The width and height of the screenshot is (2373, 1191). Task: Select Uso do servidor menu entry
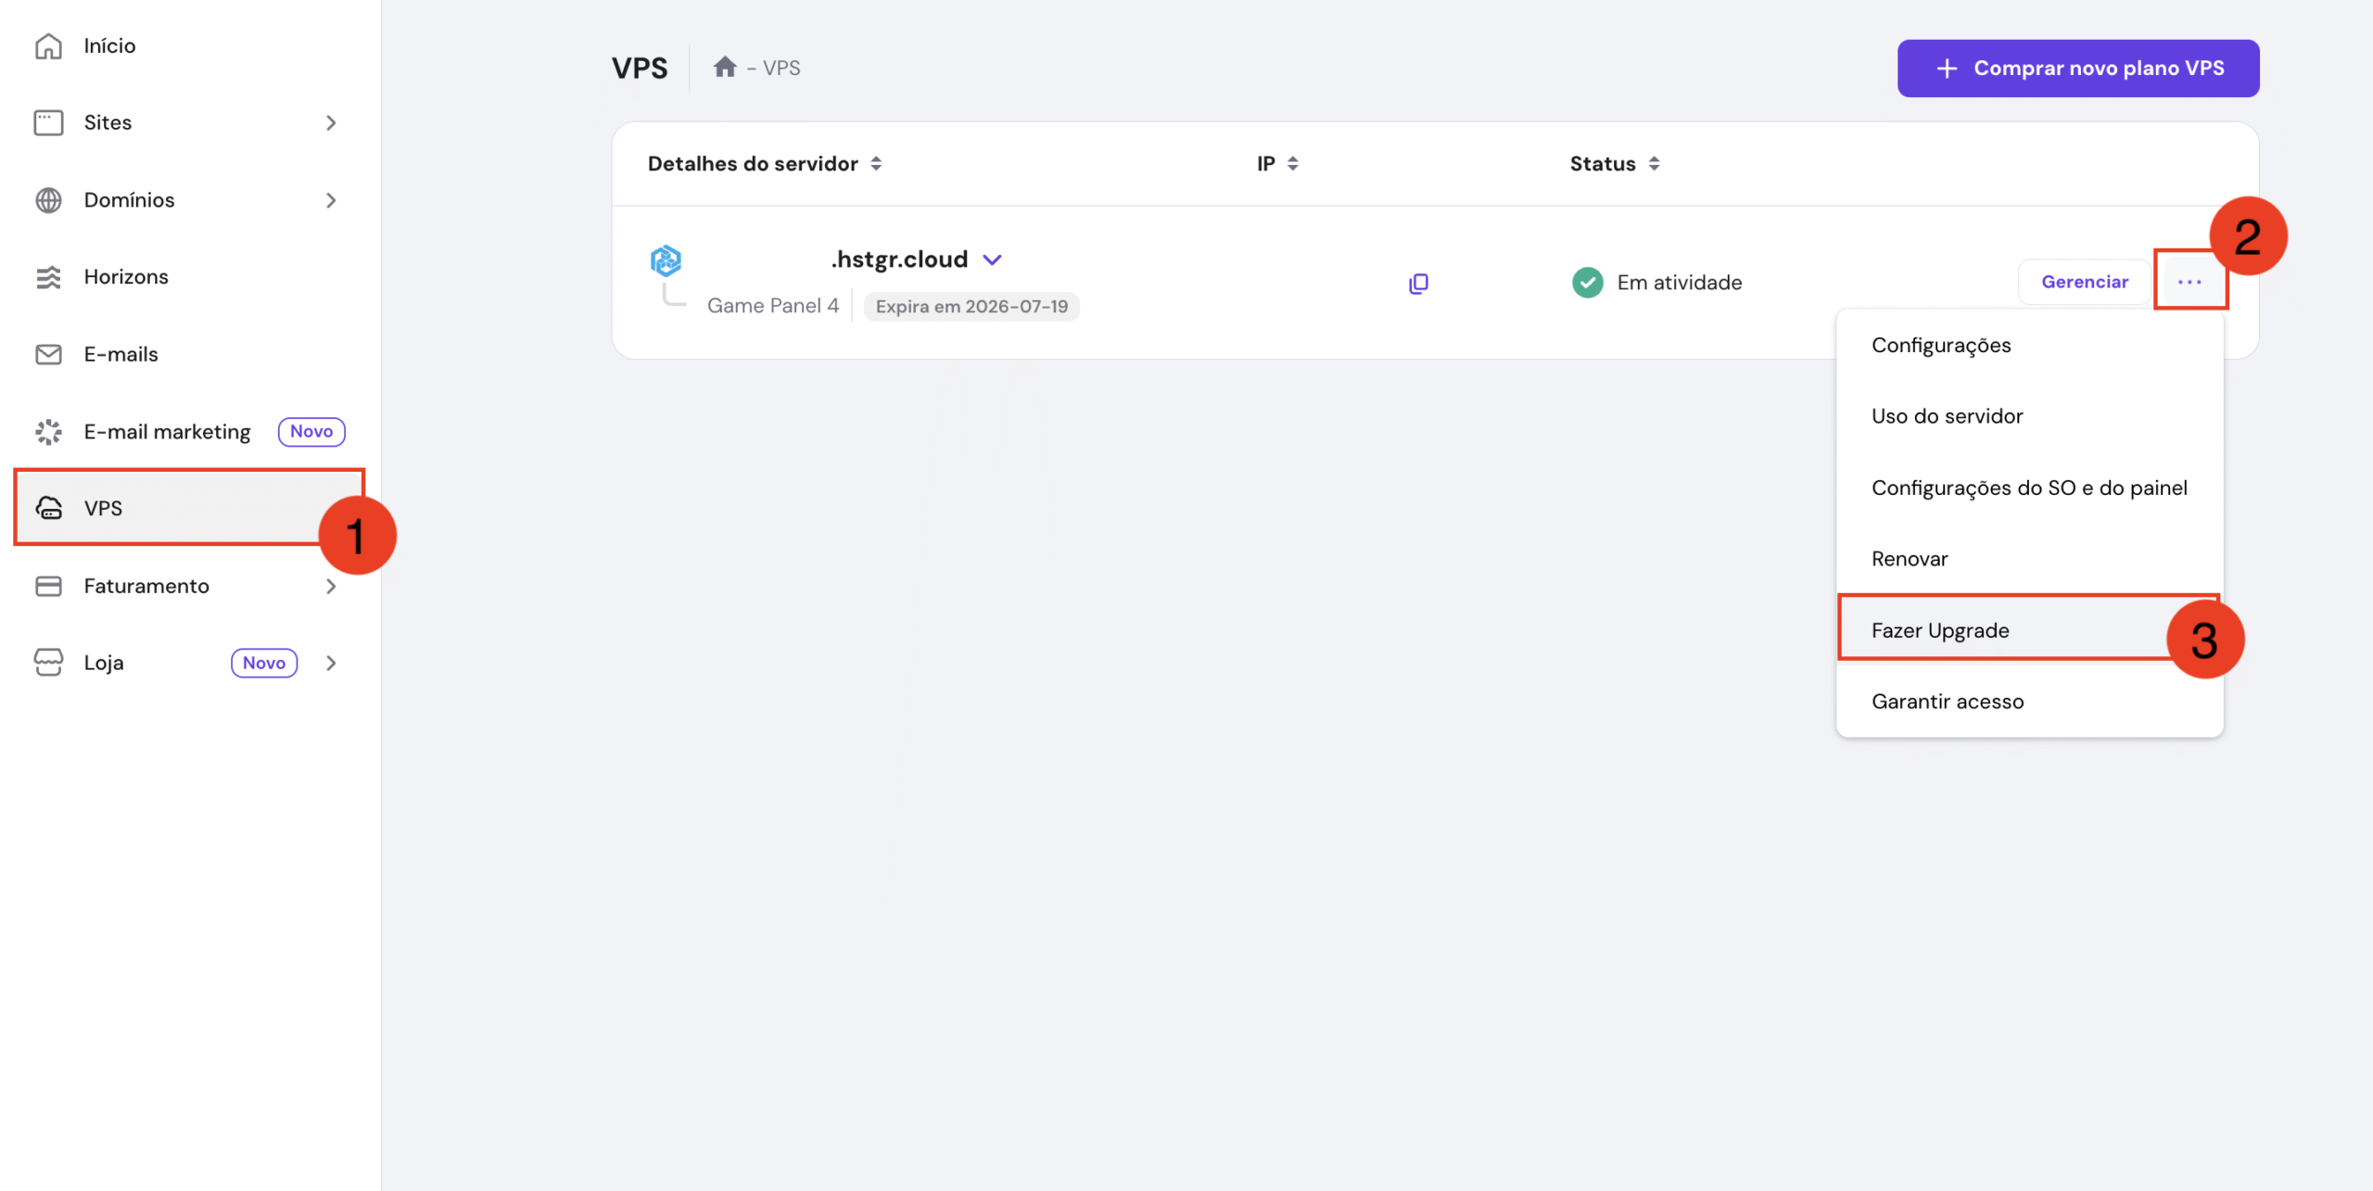click(1947, 416)
